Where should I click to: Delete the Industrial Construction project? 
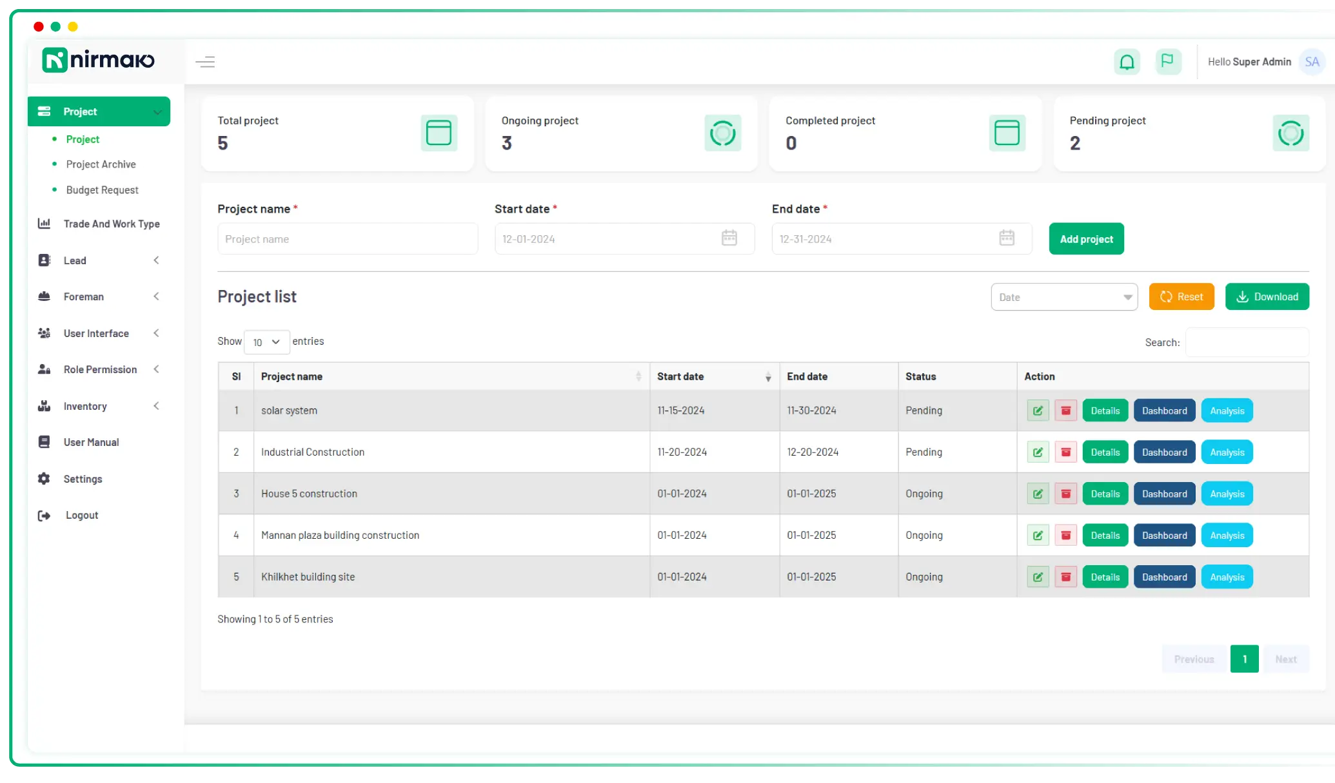point(1065,452)
